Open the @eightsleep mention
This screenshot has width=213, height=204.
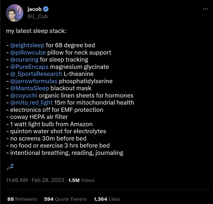point(27,45)
